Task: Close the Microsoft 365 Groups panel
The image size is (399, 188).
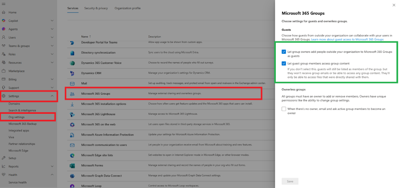Action: pos(394,5)
